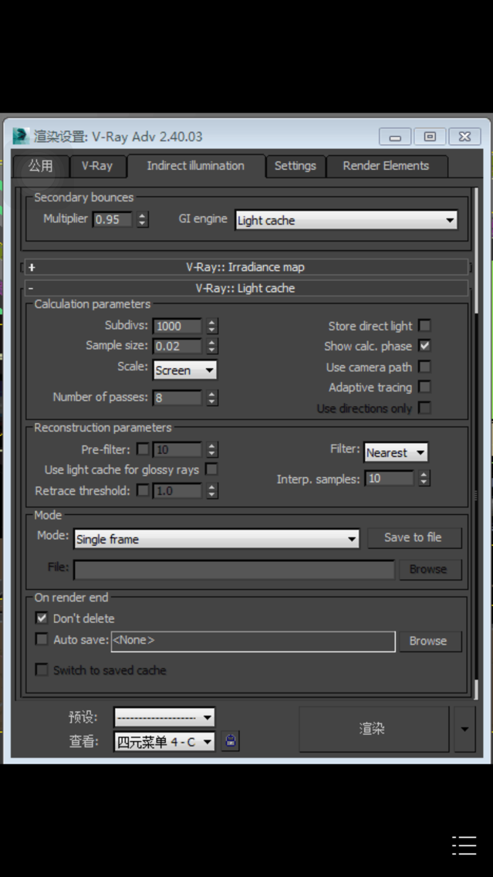Click the Number of passes spinner
Screen dimensions: 493x877
point(211,398)
